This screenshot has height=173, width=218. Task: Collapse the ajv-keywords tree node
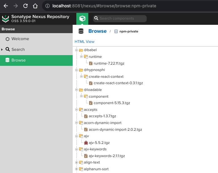click(x=76, y=149)
